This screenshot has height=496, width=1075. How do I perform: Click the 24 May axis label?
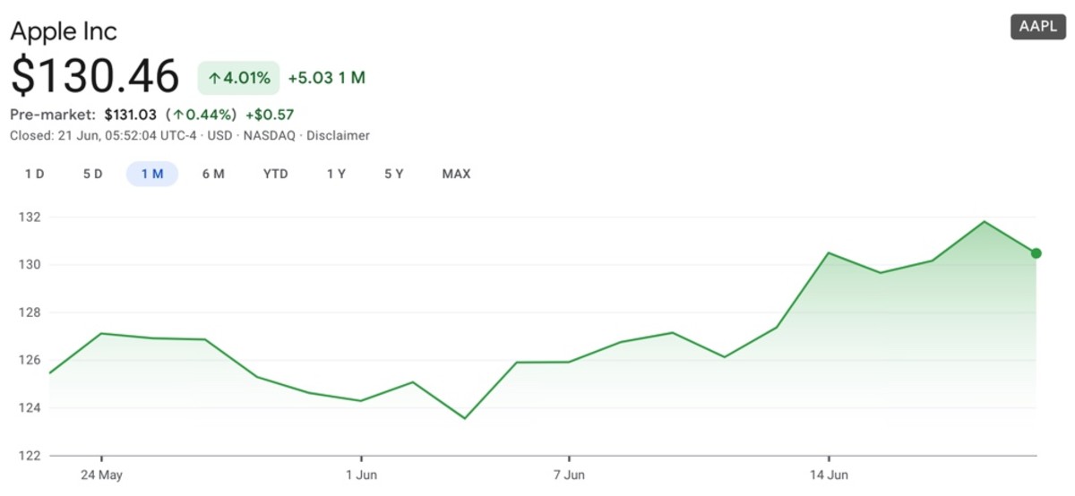click(x=101, y=475)
